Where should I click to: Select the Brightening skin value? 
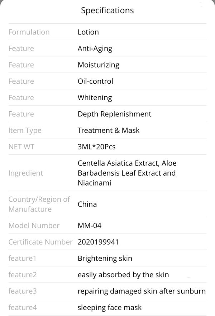tap(105, 258)
